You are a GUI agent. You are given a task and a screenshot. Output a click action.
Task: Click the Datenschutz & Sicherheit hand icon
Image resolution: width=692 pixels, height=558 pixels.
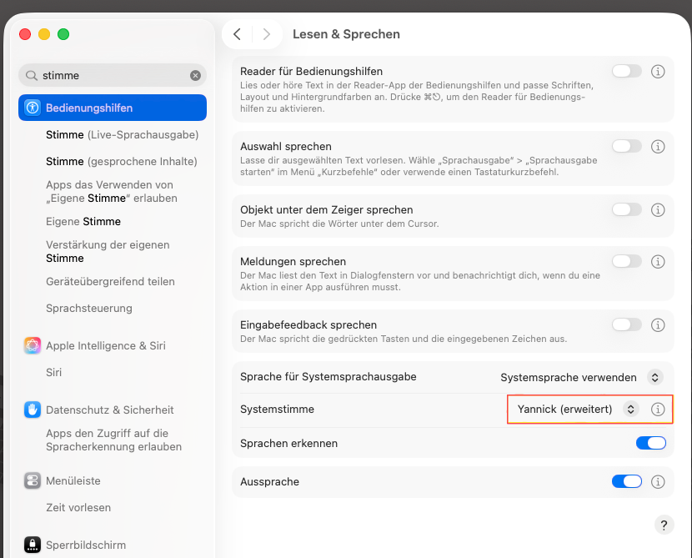pyautogui.click(x=33, y=410)
